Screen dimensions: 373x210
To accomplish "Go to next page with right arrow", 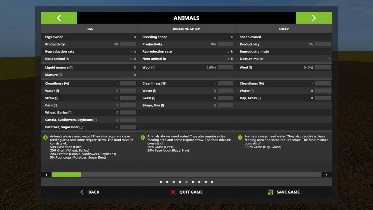I will tap(314, 18).
